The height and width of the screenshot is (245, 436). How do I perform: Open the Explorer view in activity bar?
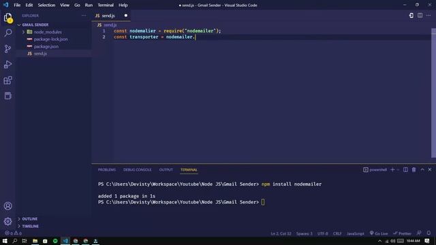pyautogui.click(x=8, y=18)
